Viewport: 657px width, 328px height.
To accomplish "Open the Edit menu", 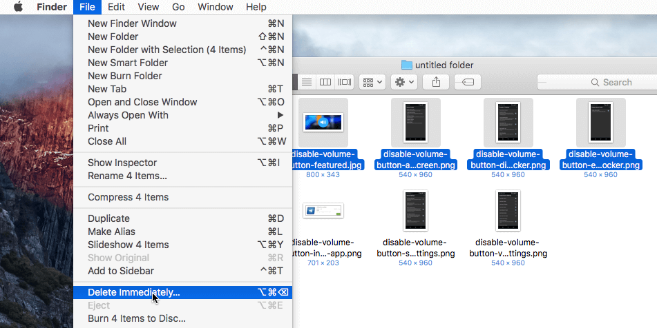I will pos(116,7).
